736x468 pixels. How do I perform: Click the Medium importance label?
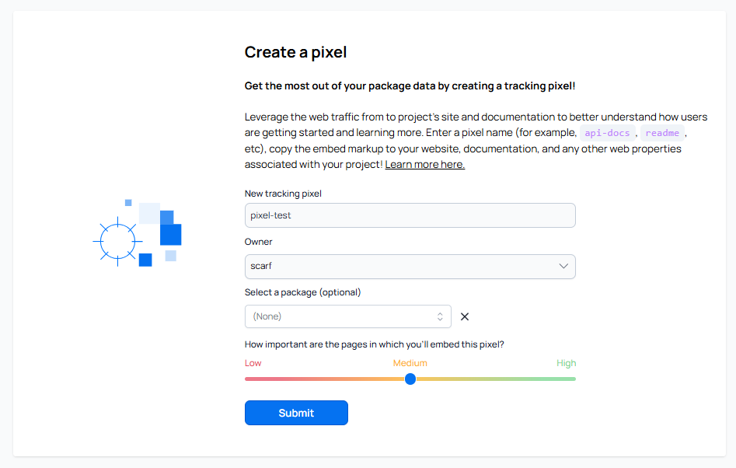click(410, 363)
